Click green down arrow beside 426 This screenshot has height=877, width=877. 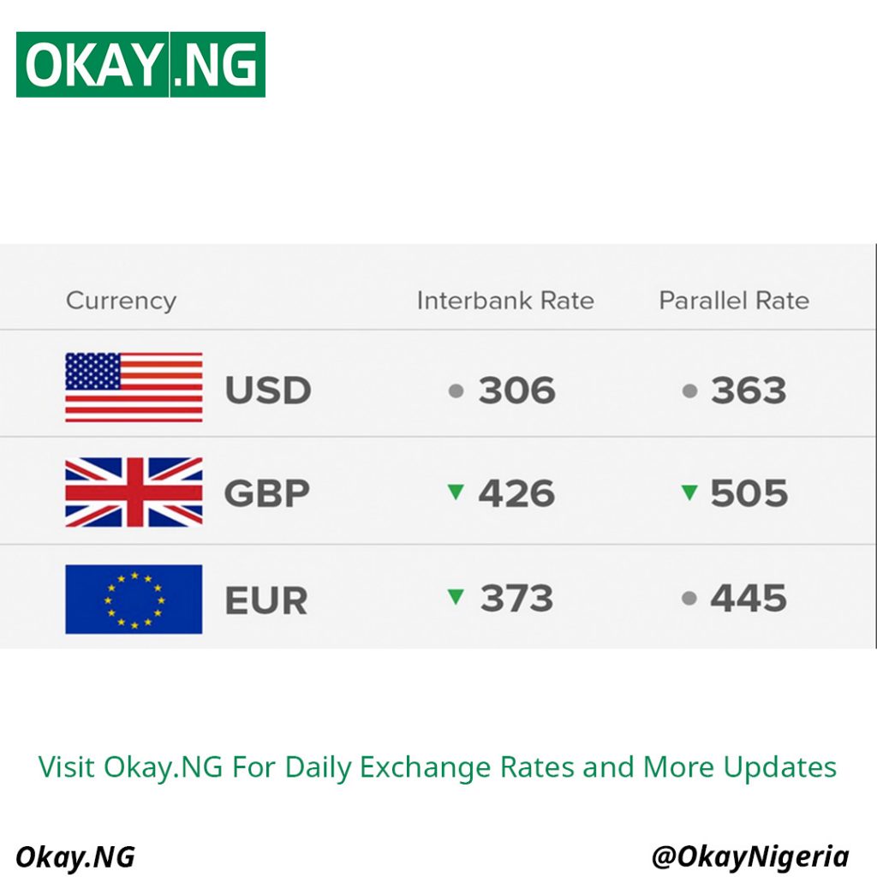coord(456,492)
